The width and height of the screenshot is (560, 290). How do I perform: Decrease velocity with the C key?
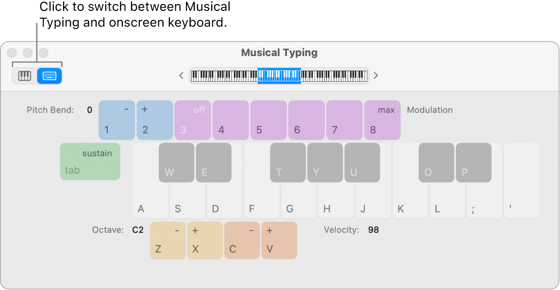[242, 240]
